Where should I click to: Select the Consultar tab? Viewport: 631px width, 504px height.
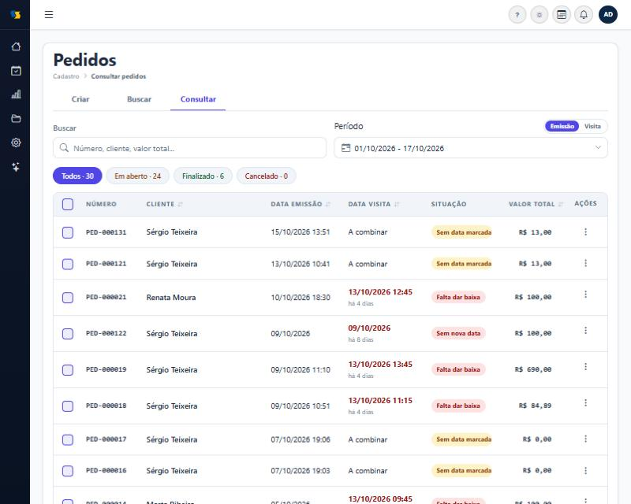198,99
